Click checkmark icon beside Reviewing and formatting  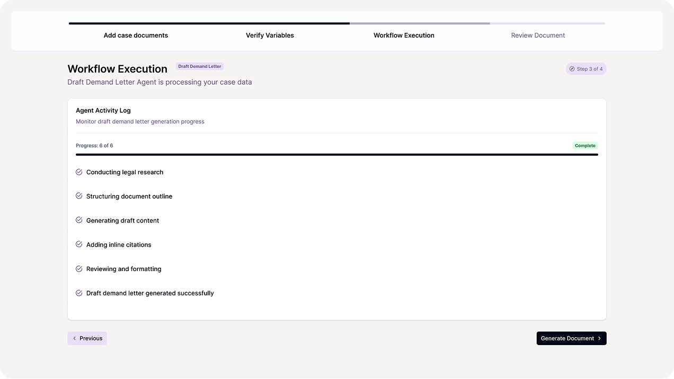(79, 269)
